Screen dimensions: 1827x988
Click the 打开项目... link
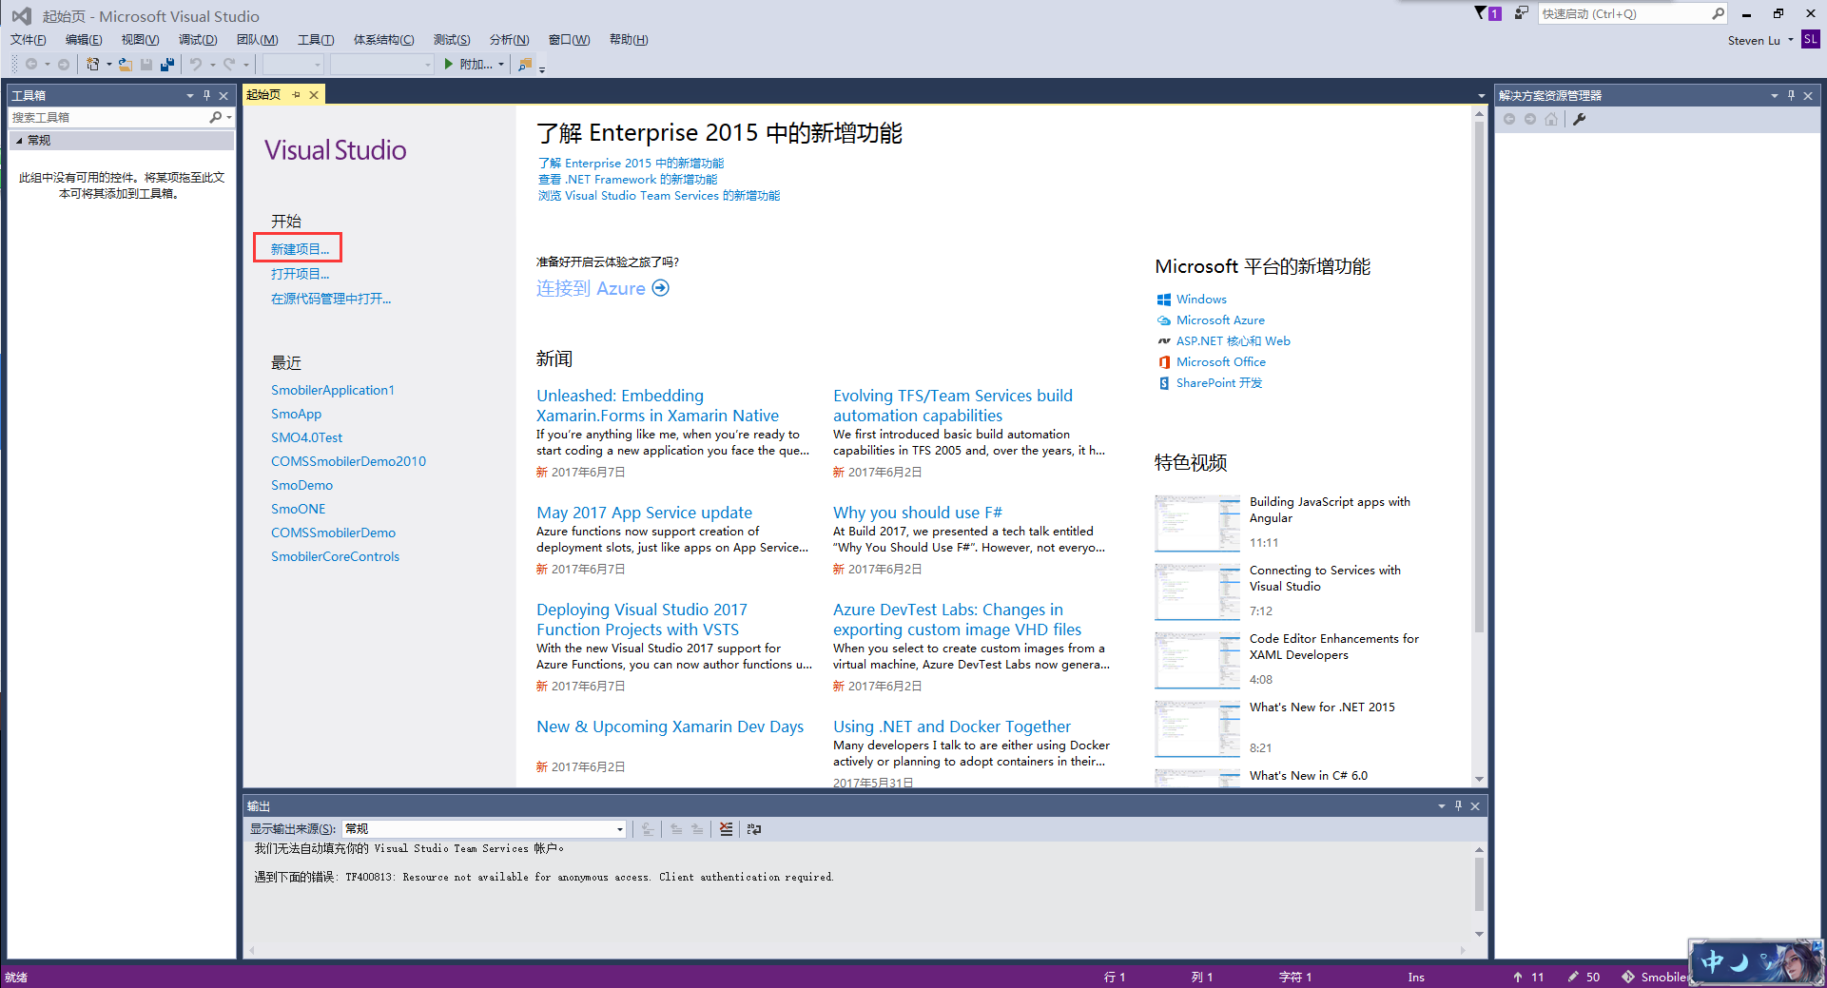[x=300, y=274]
